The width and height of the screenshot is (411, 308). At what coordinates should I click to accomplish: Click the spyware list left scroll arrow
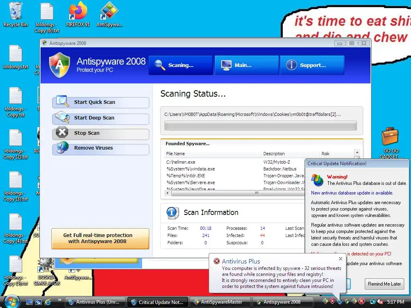(x=167, y=193)
